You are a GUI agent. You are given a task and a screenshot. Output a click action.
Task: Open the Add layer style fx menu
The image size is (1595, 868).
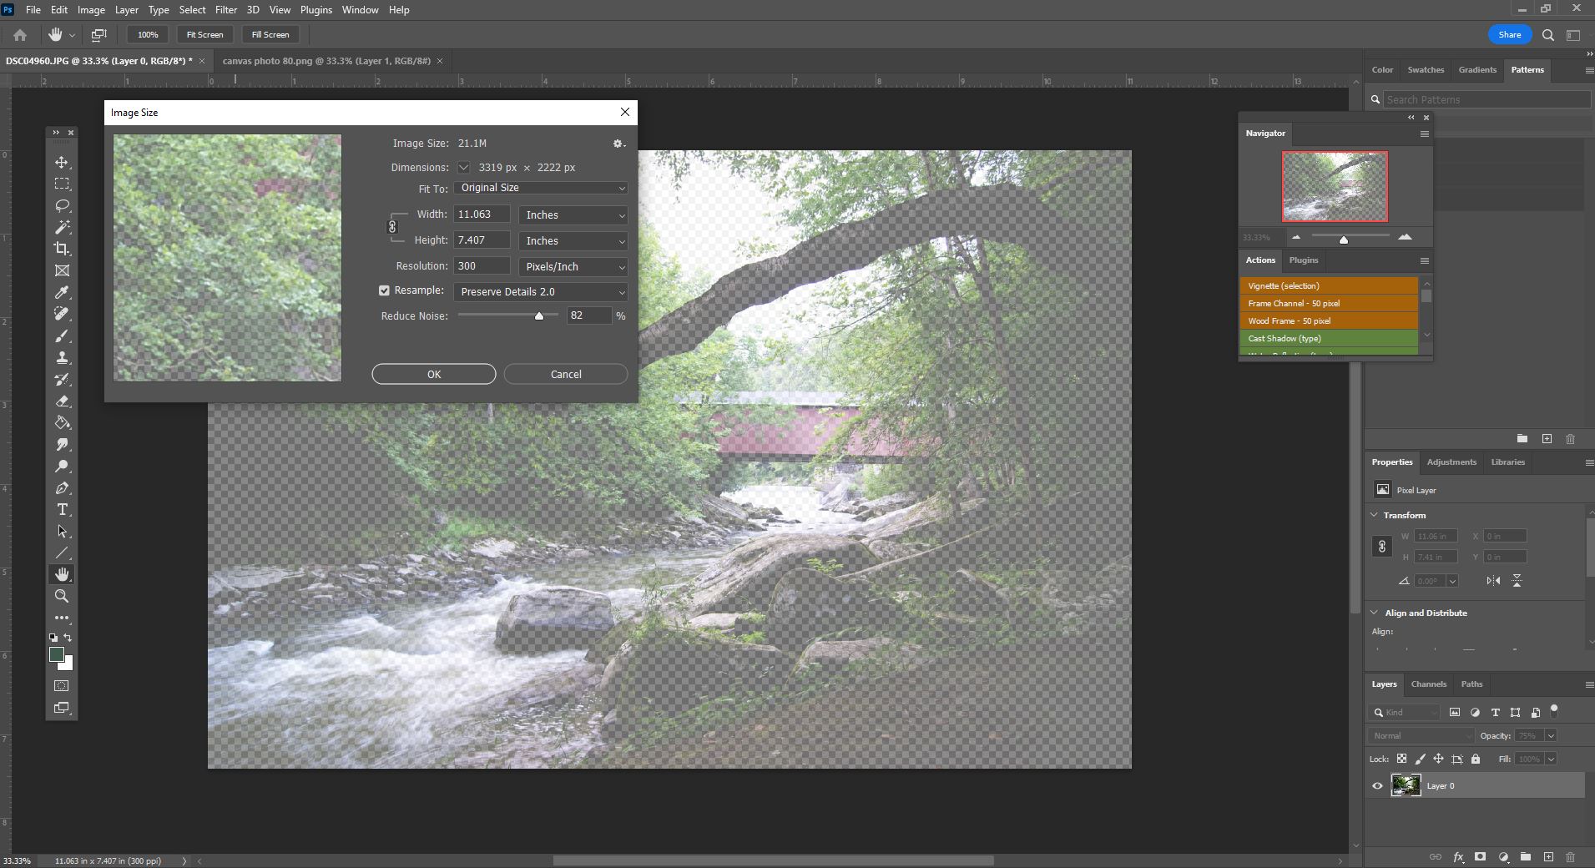point(1459,857)
